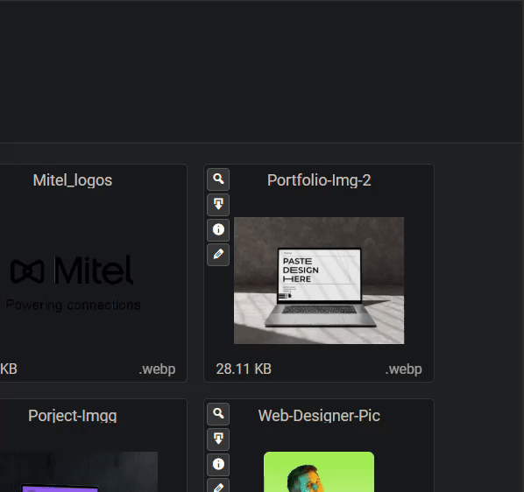Click the .webp extension on Mitel_logos card
The height and width of the screenshot is (492, 524).
point(157,369)
